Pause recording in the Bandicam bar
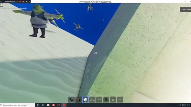 coord(17,1)
